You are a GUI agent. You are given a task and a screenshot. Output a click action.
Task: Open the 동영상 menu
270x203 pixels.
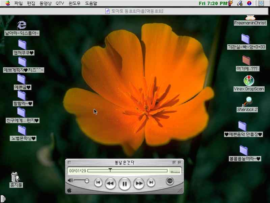click(x=46, y=3)
